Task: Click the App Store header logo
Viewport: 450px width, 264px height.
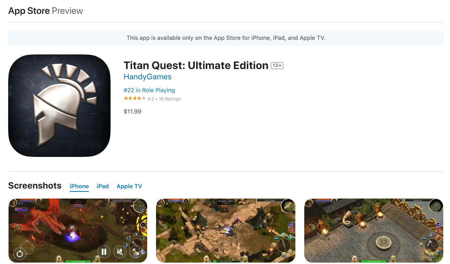Action: pyautogui.click(x=29, y=11)
